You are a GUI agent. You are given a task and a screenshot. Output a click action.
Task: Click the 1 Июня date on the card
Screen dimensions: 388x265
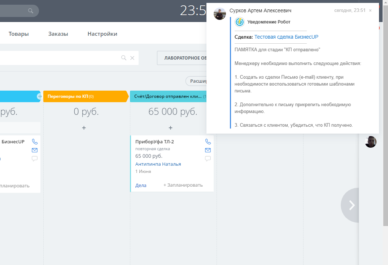click(x=143, y=171)
